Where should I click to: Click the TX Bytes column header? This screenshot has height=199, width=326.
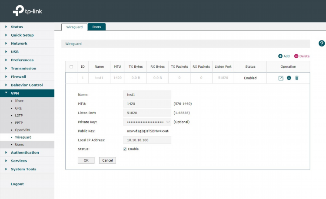point(136,66)
